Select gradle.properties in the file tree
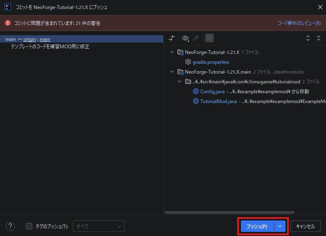Image resolution: width=326 pixels, height=236 pixels. point(211,62)
